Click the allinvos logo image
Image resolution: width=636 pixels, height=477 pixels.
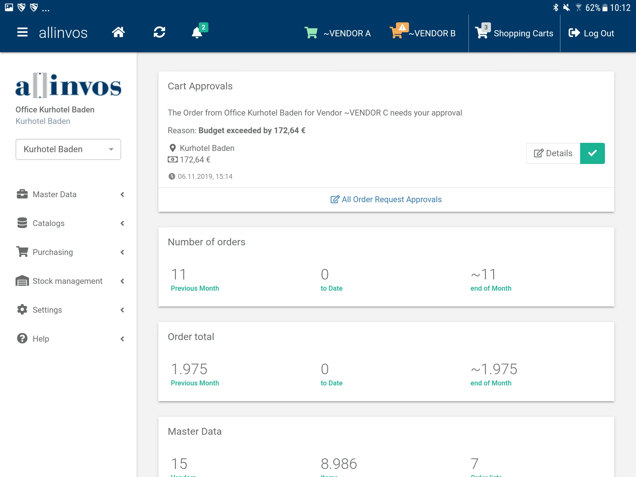coord(68,85)
